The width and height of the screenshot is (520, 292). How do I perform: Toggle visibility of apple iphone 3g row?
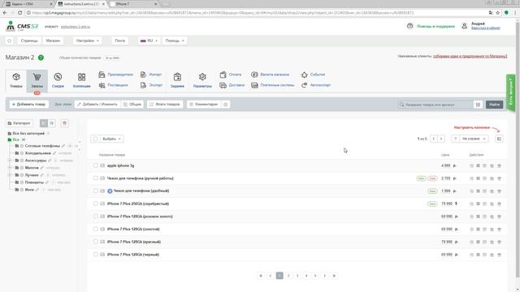tap(471, 165)
